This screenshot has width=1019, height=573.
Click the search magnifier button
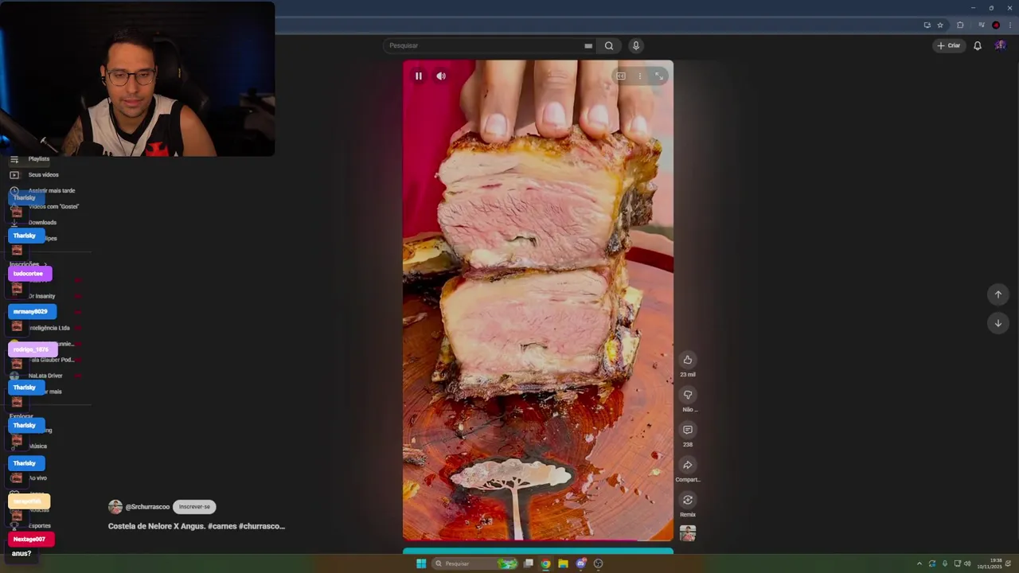609,45
